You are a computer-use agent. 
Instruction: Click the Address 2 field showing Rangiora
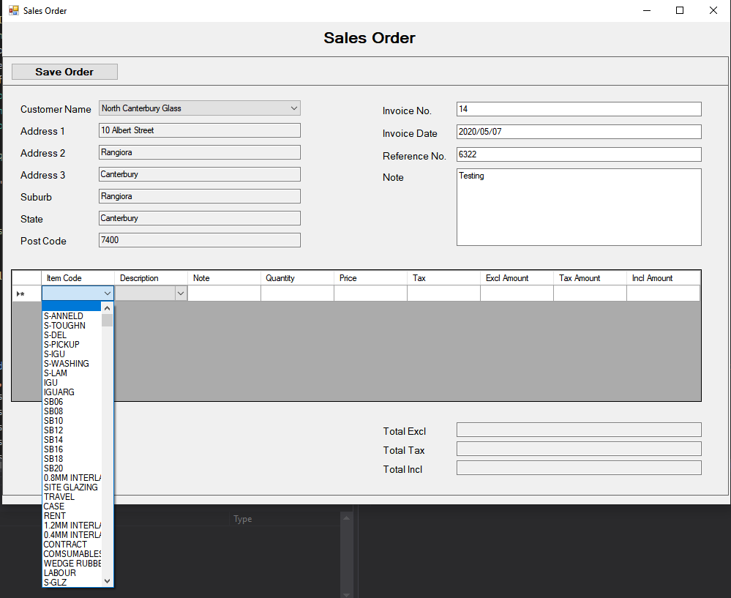click(200, 152)
